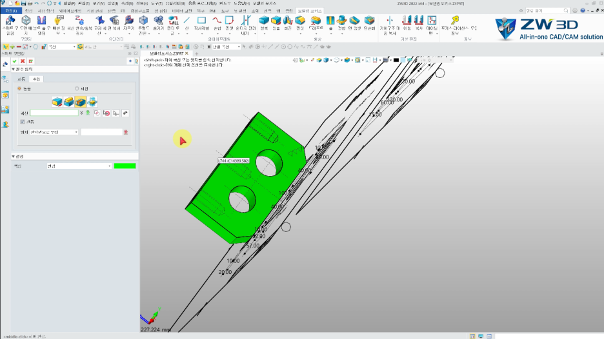Click the red marker icon right of range field
Viewport: 604px width, 339px height.
click(x=126, y=132)
